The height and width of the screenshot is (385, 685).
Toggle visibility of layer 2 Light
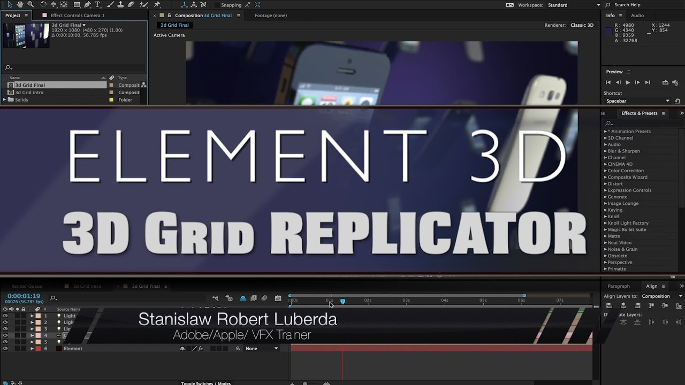pyautogui.click(x=5, y=322)
